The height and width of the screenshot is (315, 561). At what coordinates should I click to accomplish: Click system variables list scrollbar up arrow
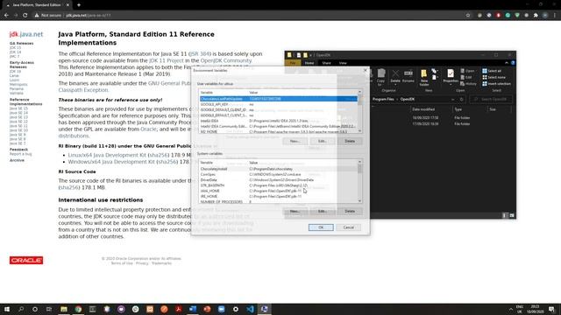click(x=359, y=162)
